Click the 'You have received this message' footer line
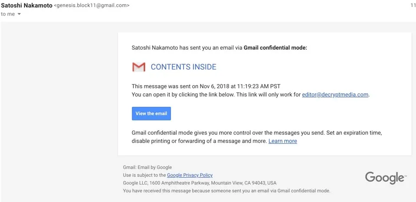 click(226, 191)
